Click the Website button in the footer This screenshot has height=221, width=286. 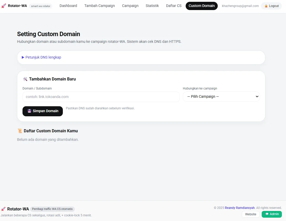pyautogui.click(x=250, y=214)
